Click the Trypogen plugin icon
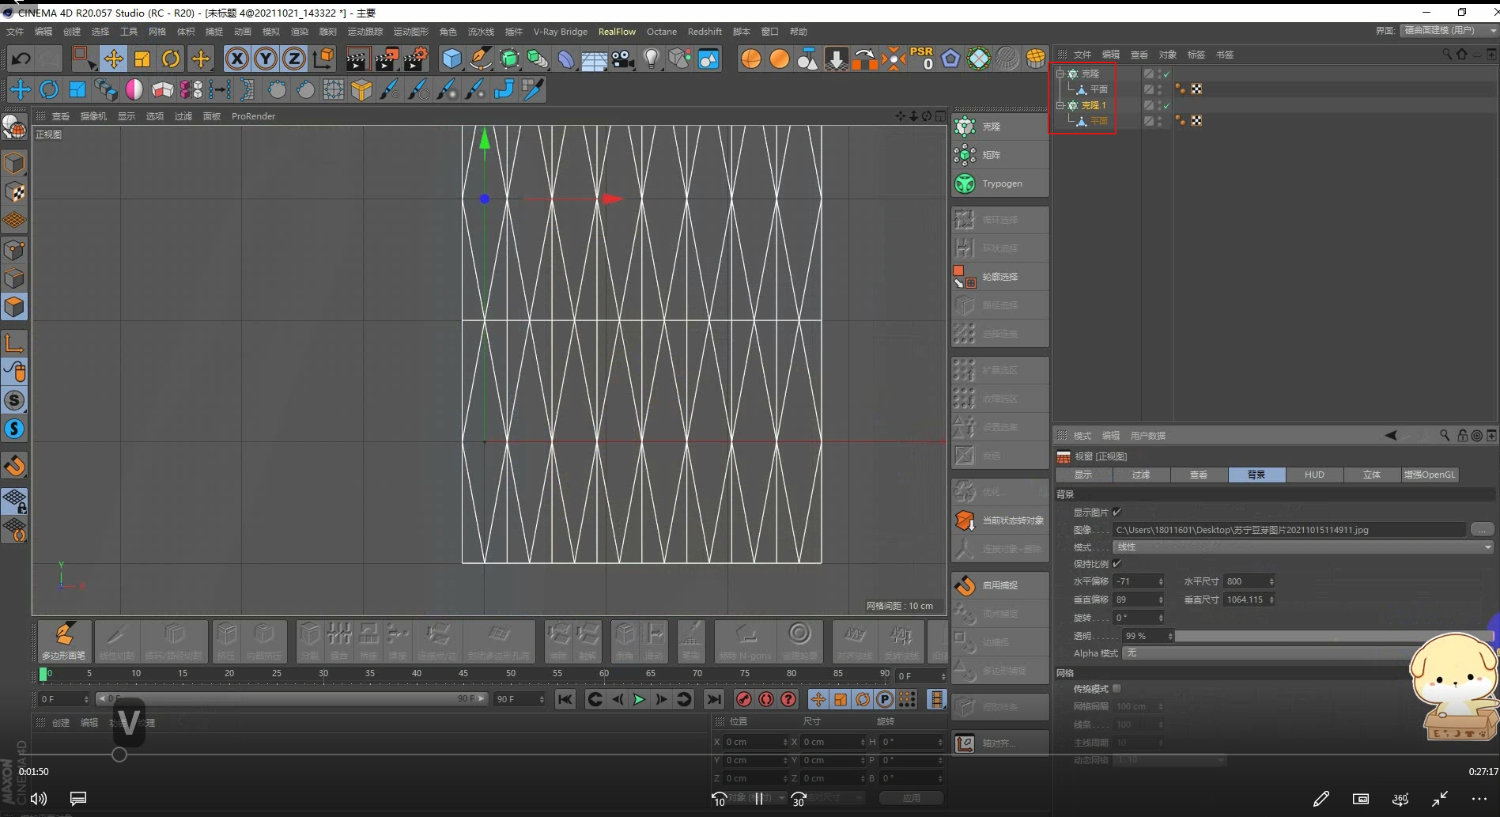The height and width of the screenshot is (817, 1500). 965,183
